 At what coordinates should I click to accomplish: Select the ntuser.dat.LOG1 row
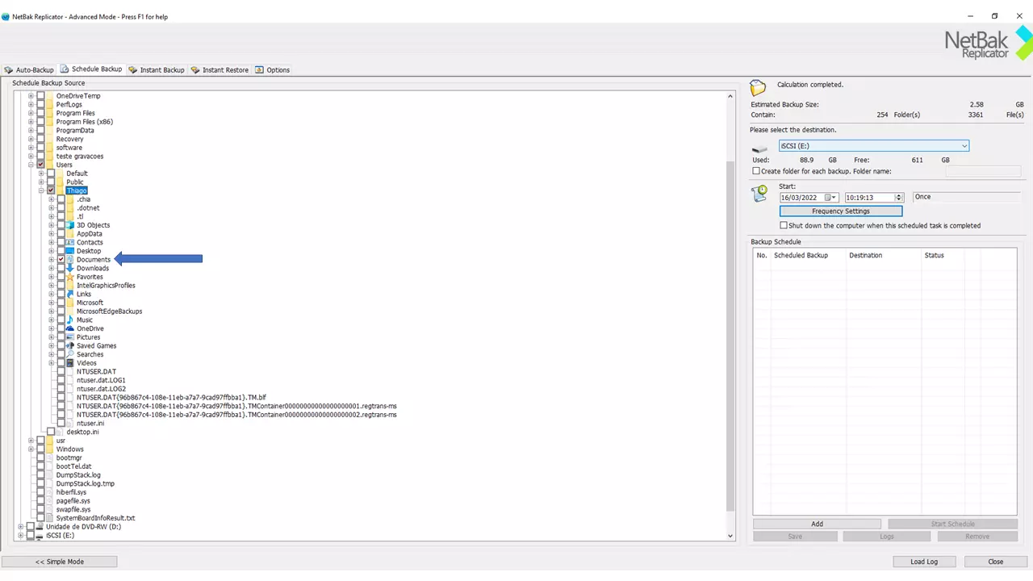point(101,380)
